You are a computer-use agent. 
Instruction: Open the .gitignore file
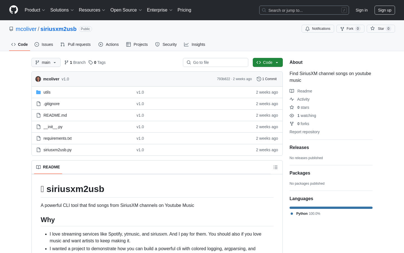coord(52,104)
